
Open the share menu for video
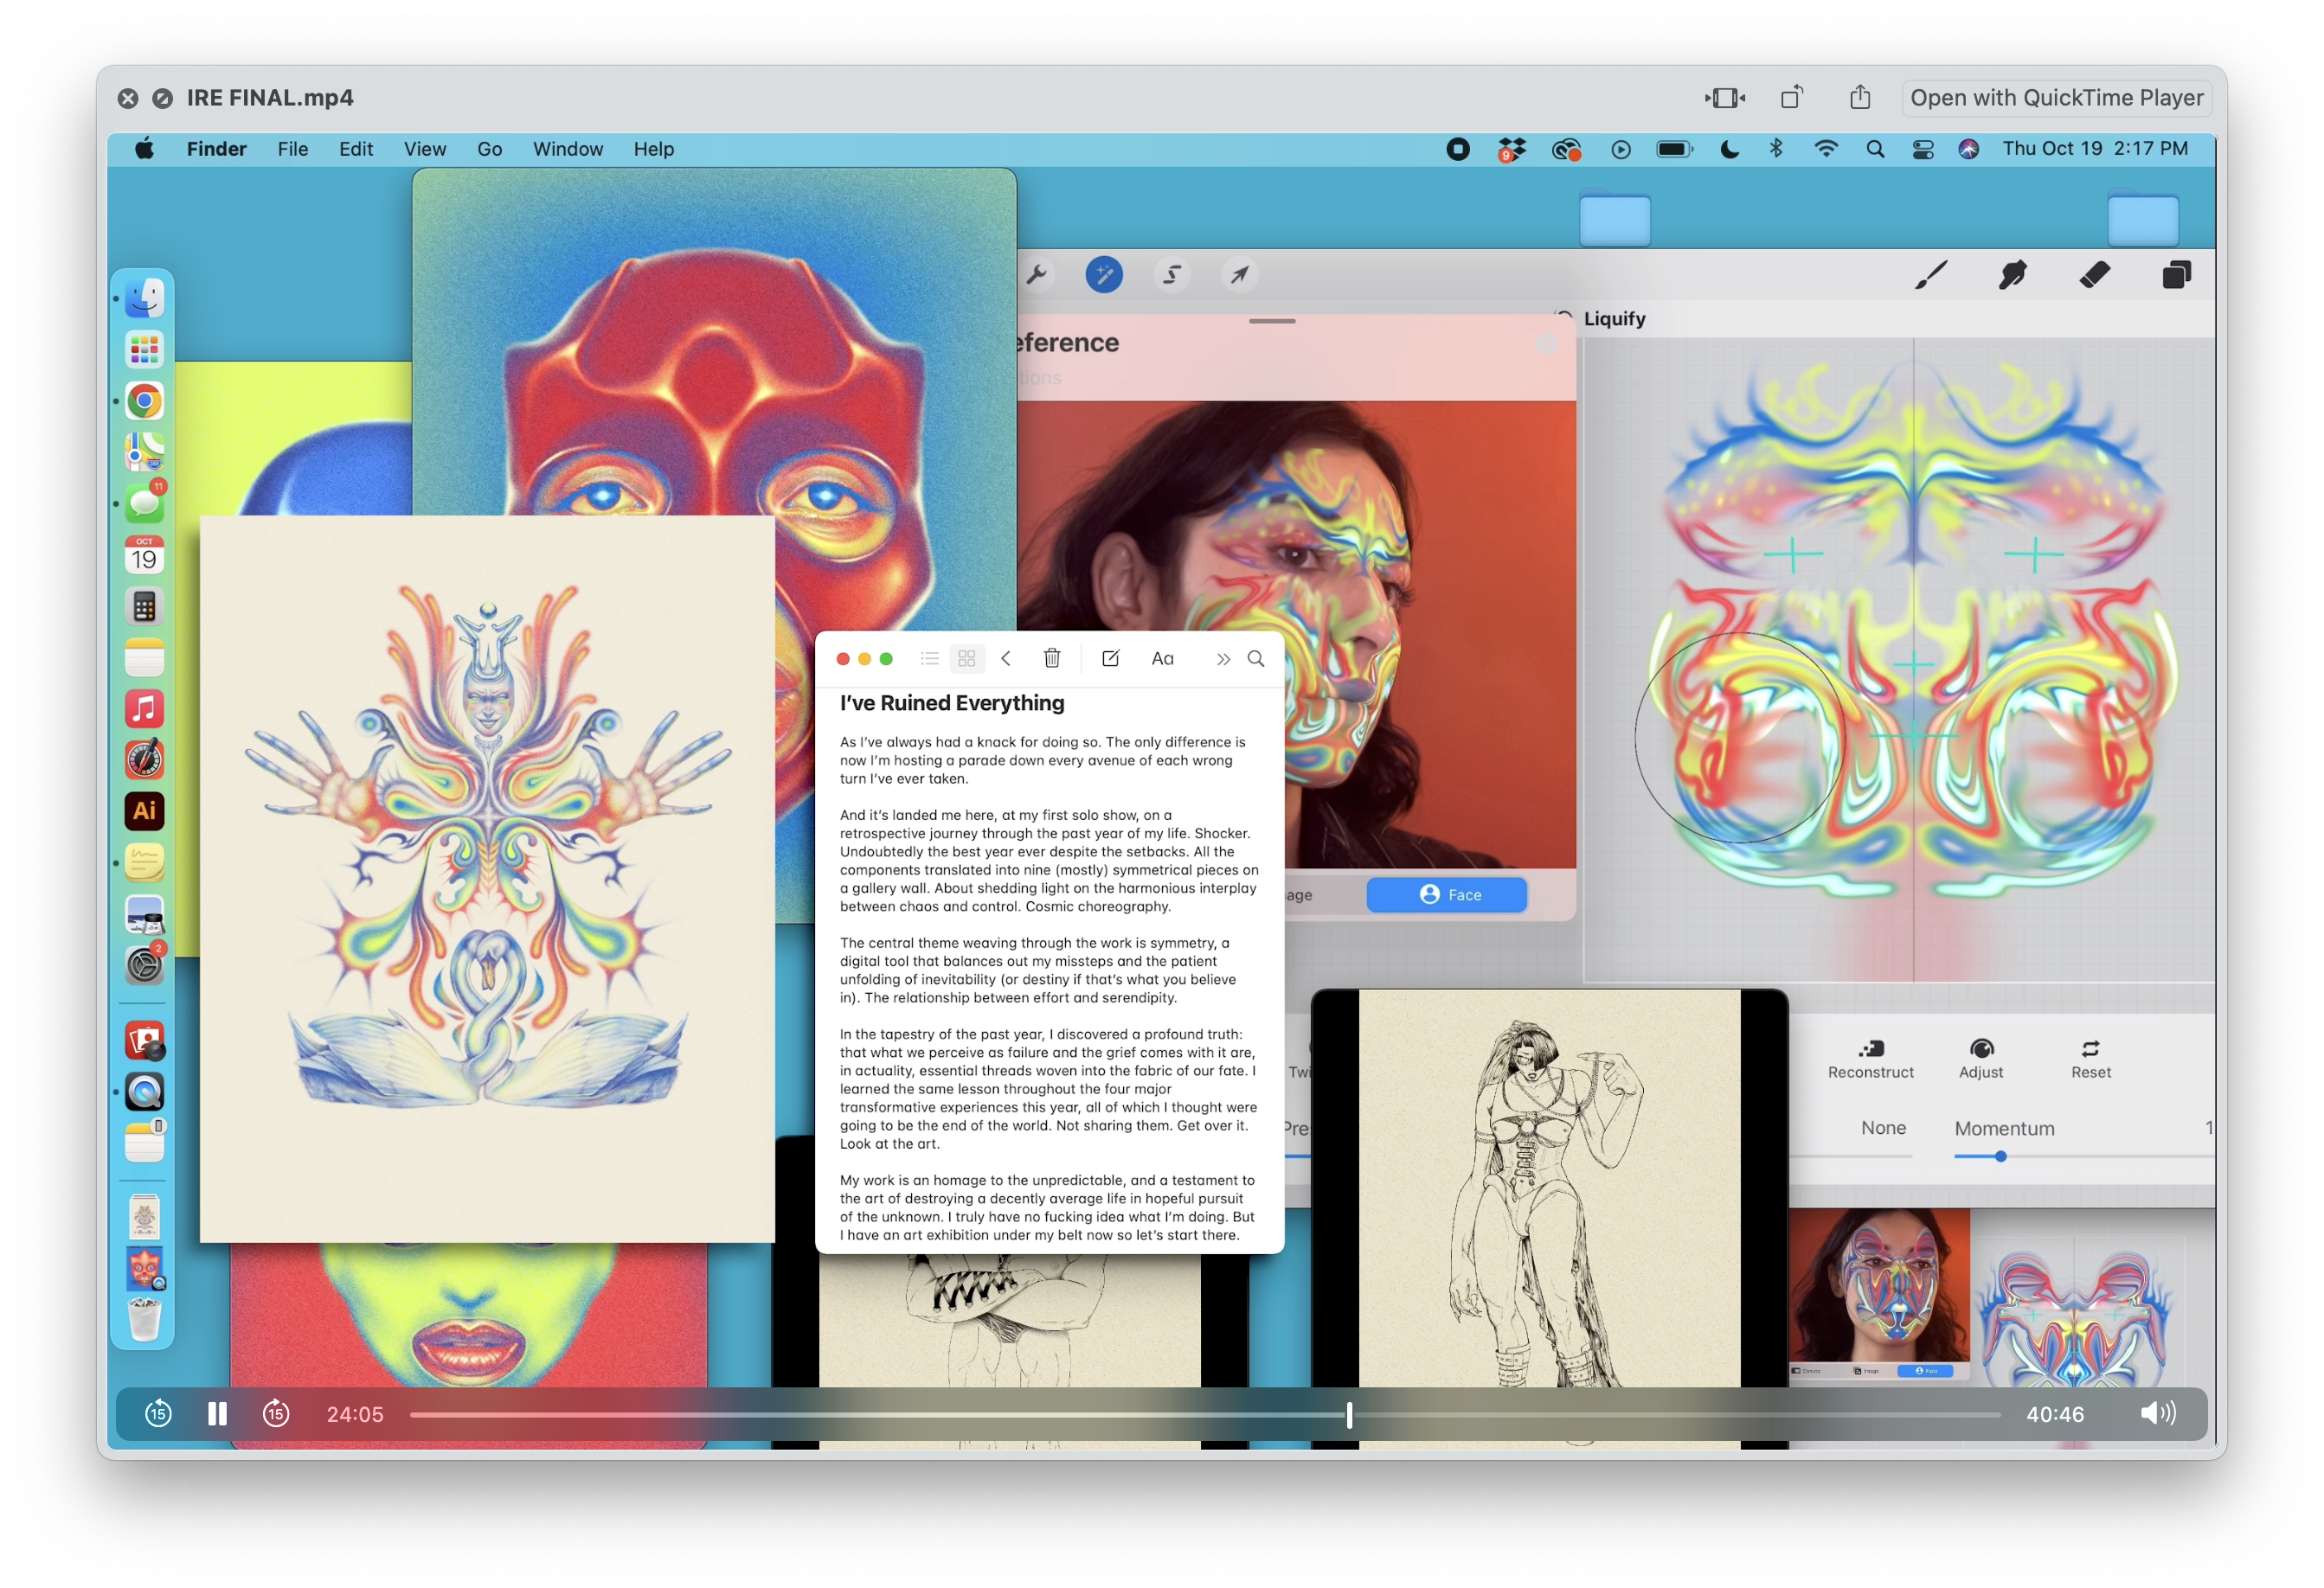pos(1859,98)
